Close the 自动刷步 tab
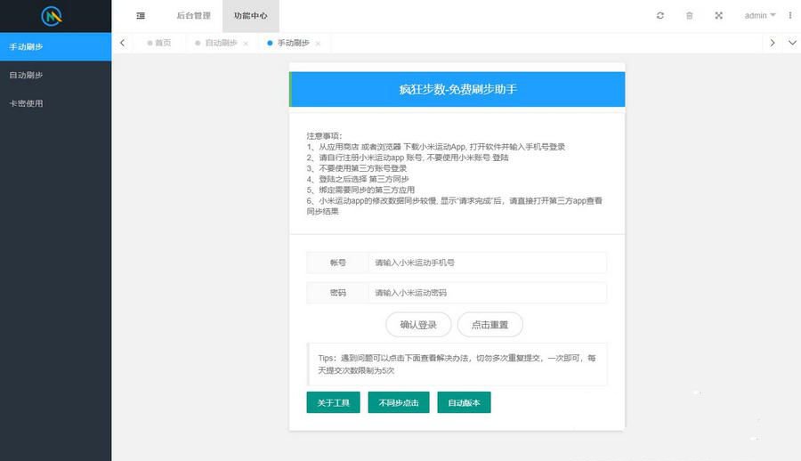Image resolution: width=801 pixels, height=461 pixels. click(x=246, y=44)
